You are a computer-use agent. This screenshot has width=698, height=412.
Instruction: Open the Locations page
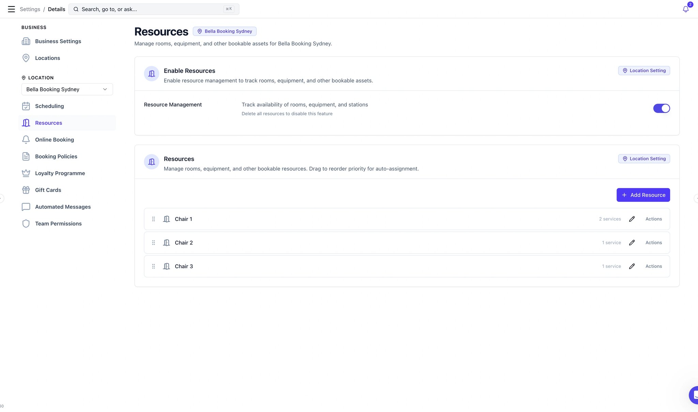(47, 58)
